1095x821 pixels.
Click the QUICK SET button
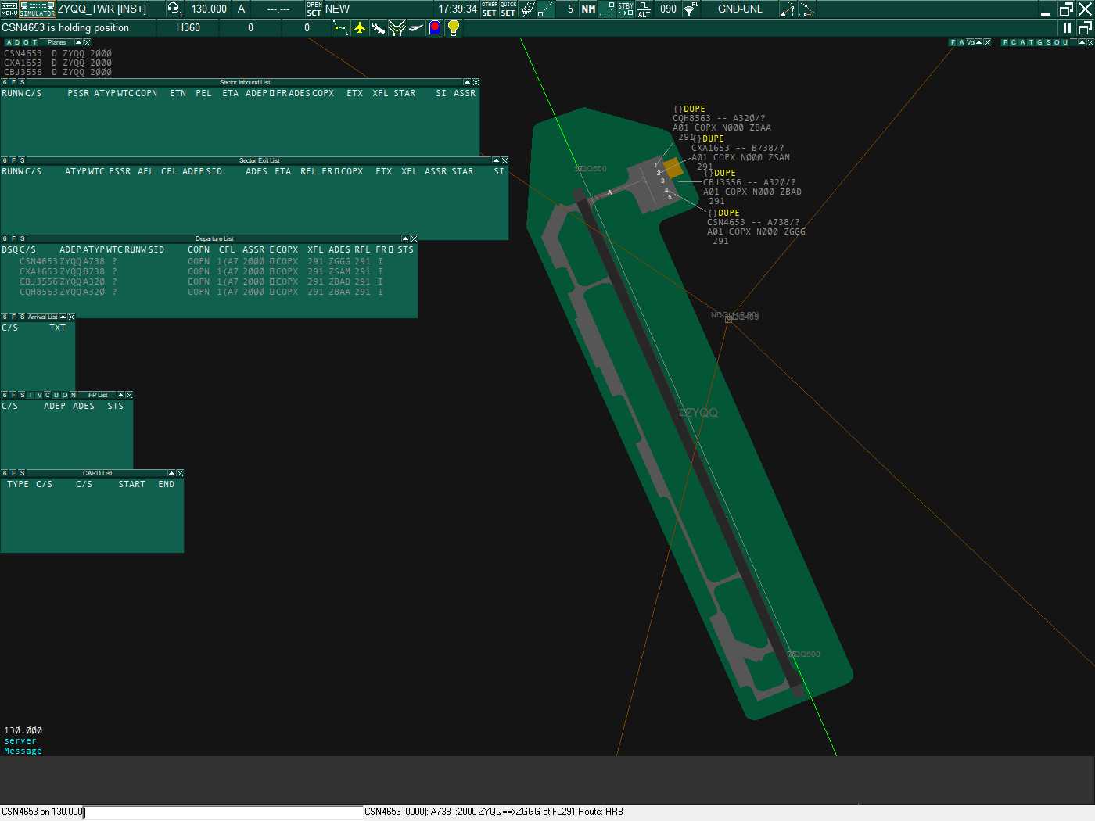pyautogui.click(x=508, y=9)
